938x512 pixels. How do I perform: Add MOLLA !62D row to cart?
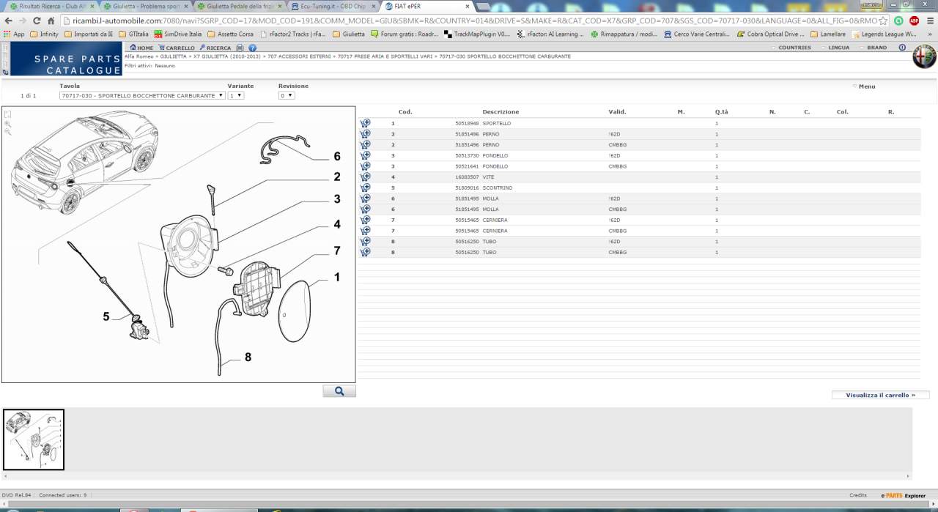pyautogui.click(x=365, y=199)
